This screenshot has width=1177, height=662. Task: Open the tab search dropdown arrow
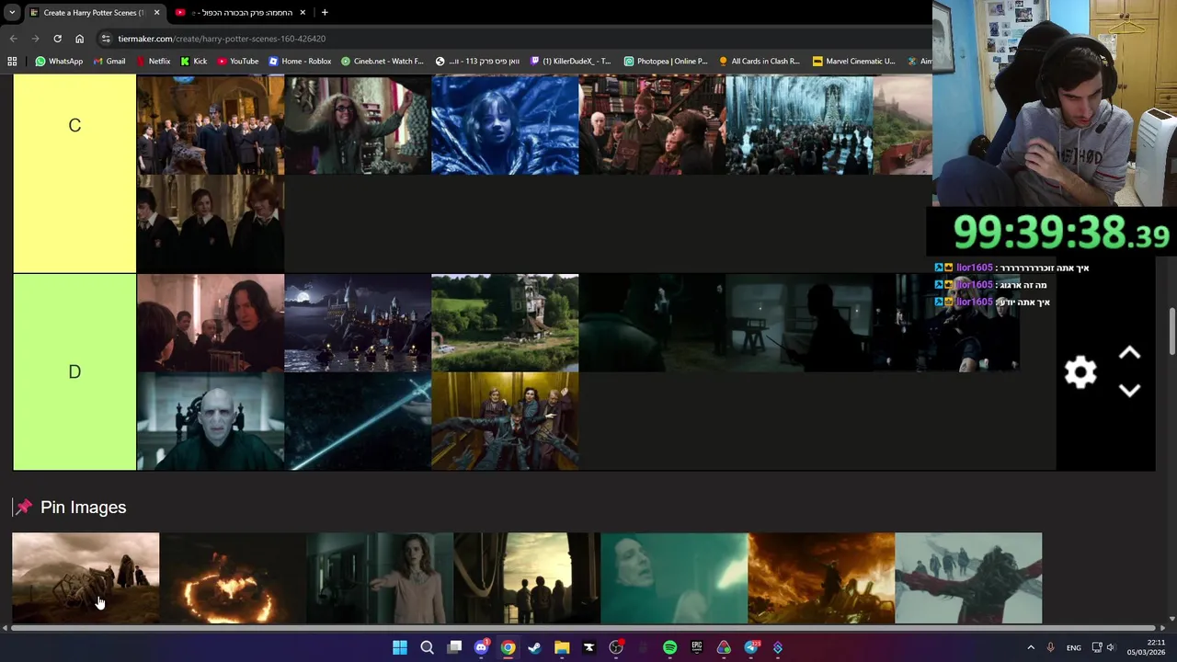point(12,13)
